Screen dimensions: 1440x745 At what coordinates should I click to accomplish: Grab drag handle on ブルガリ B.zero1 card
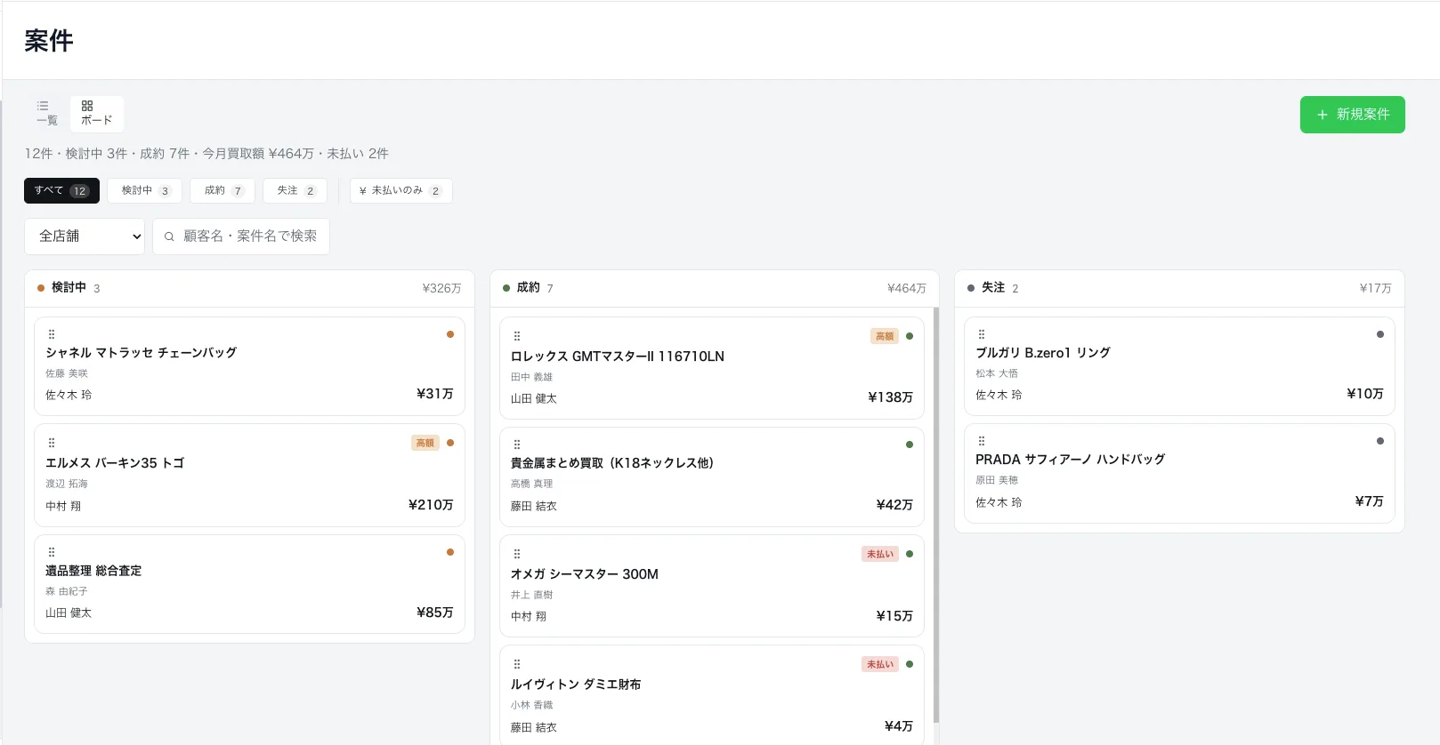pos(982,334)
